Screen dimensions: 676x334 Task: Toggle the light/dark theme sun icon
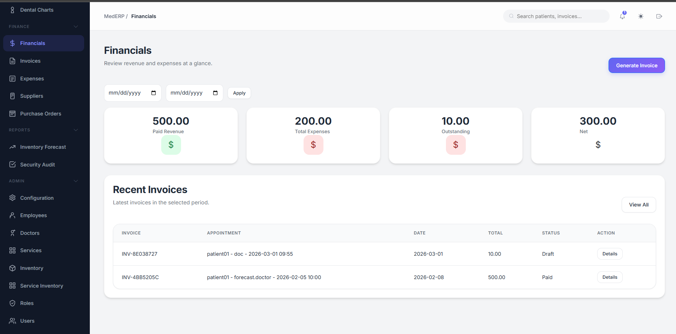pos(641,16)
